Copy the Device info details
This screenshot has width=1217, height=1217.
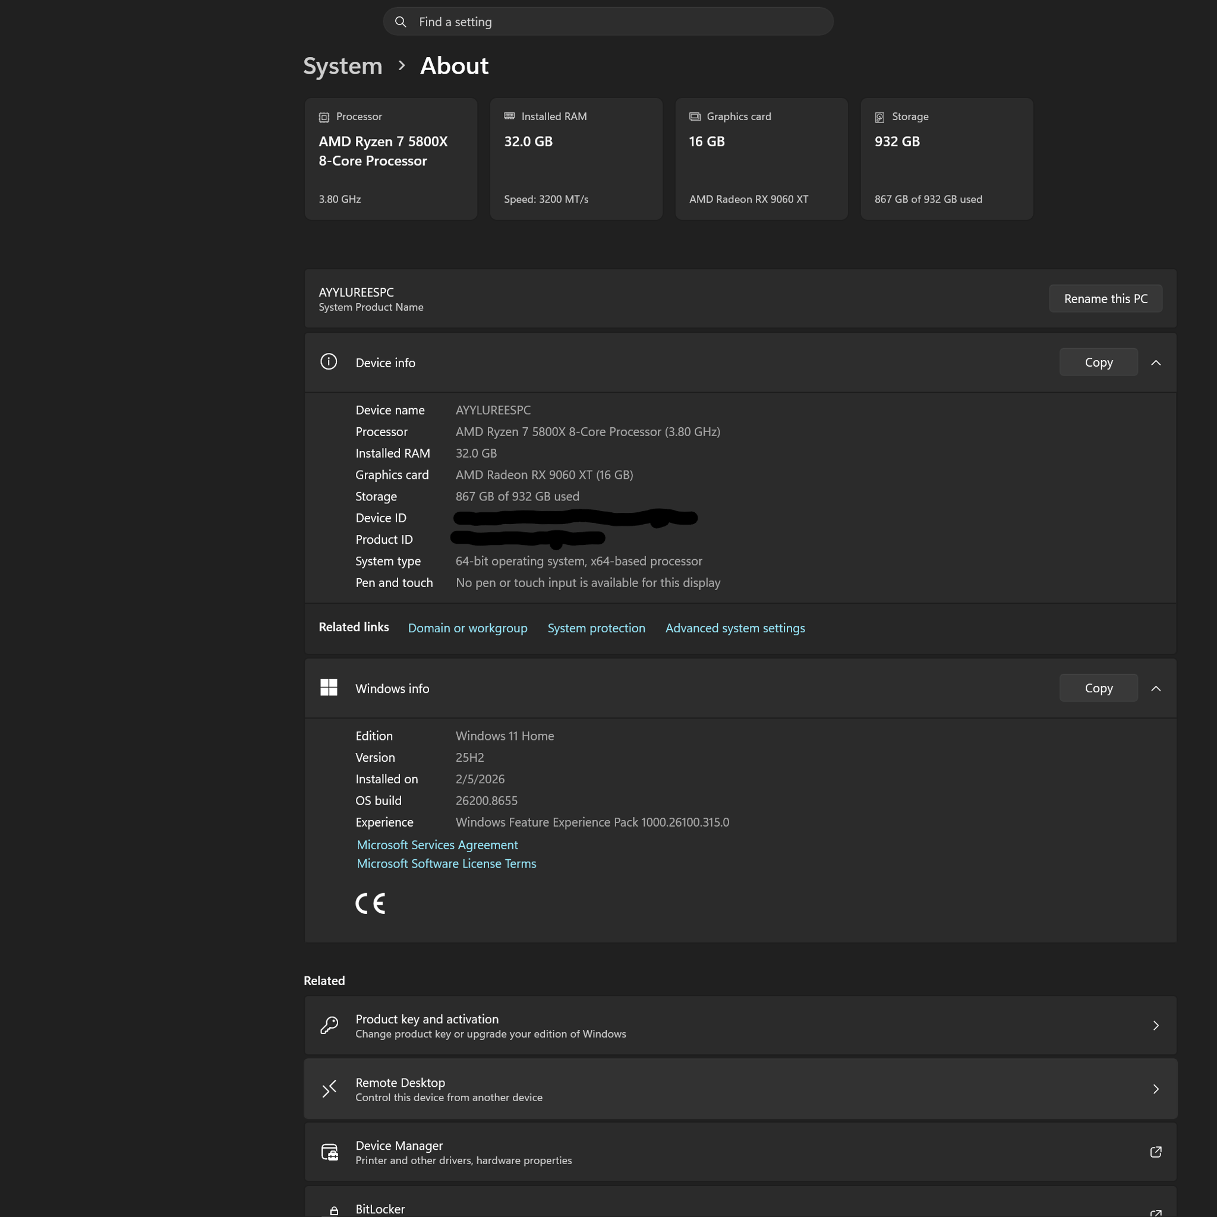pos(1099,362)
